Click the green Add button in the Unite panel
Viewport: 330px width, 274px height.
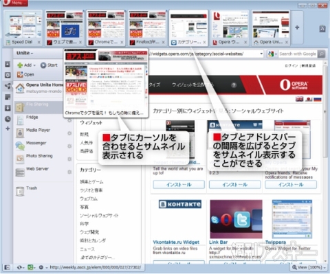[24, 65]
